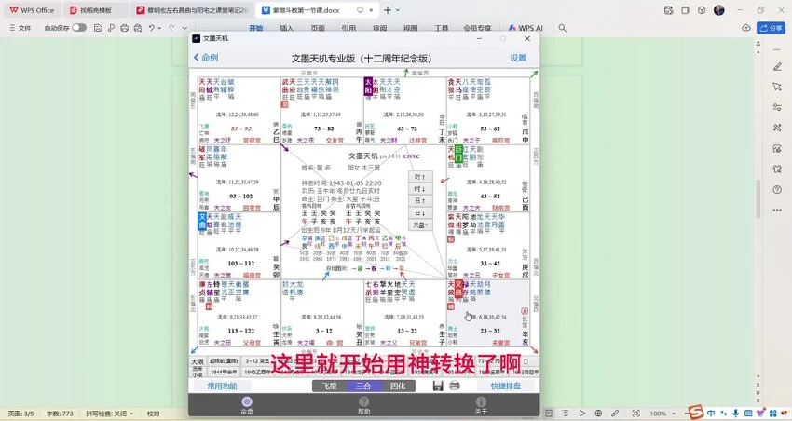The height and width of the screenshot is (421, 792).
Task: Click the printer icon in 文墨天机
Action: [x=455, y=387]
